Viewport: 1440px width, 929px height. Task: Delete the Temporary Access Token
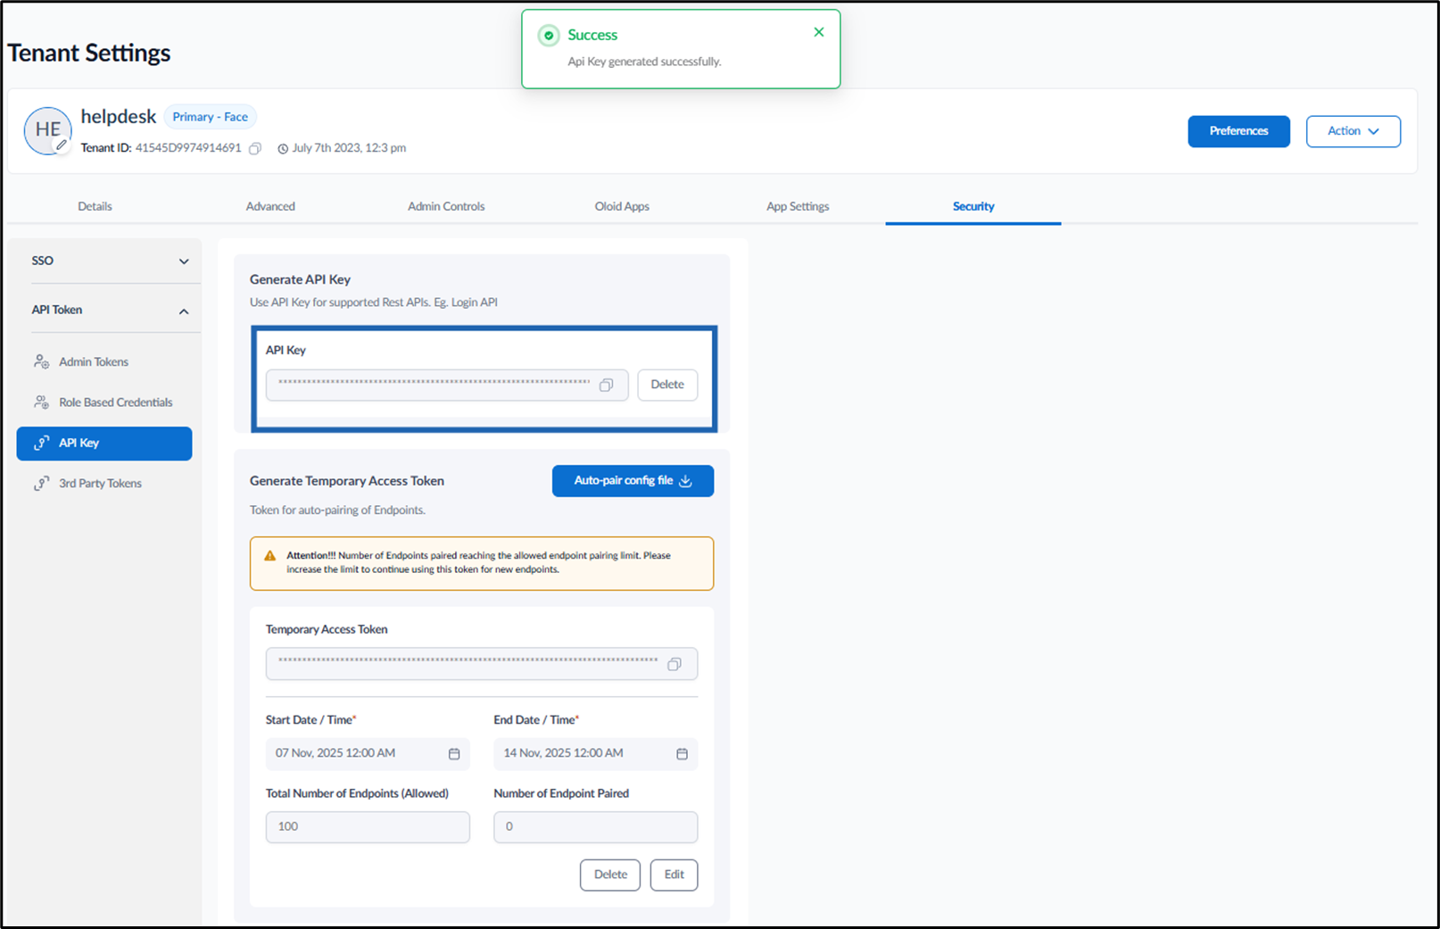point(610,875)
